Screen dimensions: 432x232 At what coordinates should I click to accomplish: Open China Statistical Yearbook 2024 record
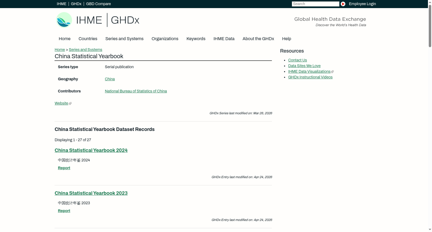[x=91, y=150]
